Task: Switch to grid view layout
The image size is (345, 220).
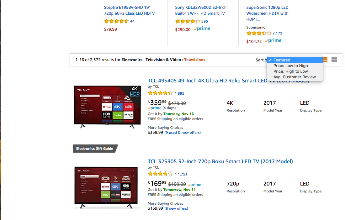Action: coord(334,60)
